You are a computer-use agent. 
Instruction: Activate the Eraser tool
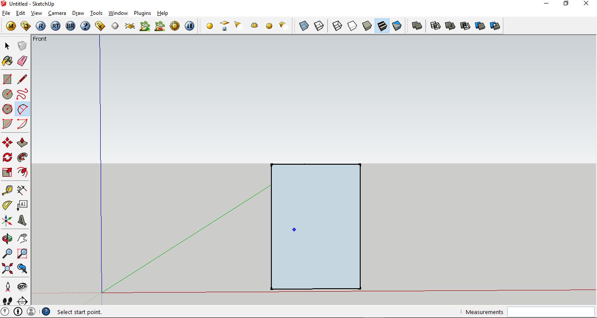pos(22,61)
